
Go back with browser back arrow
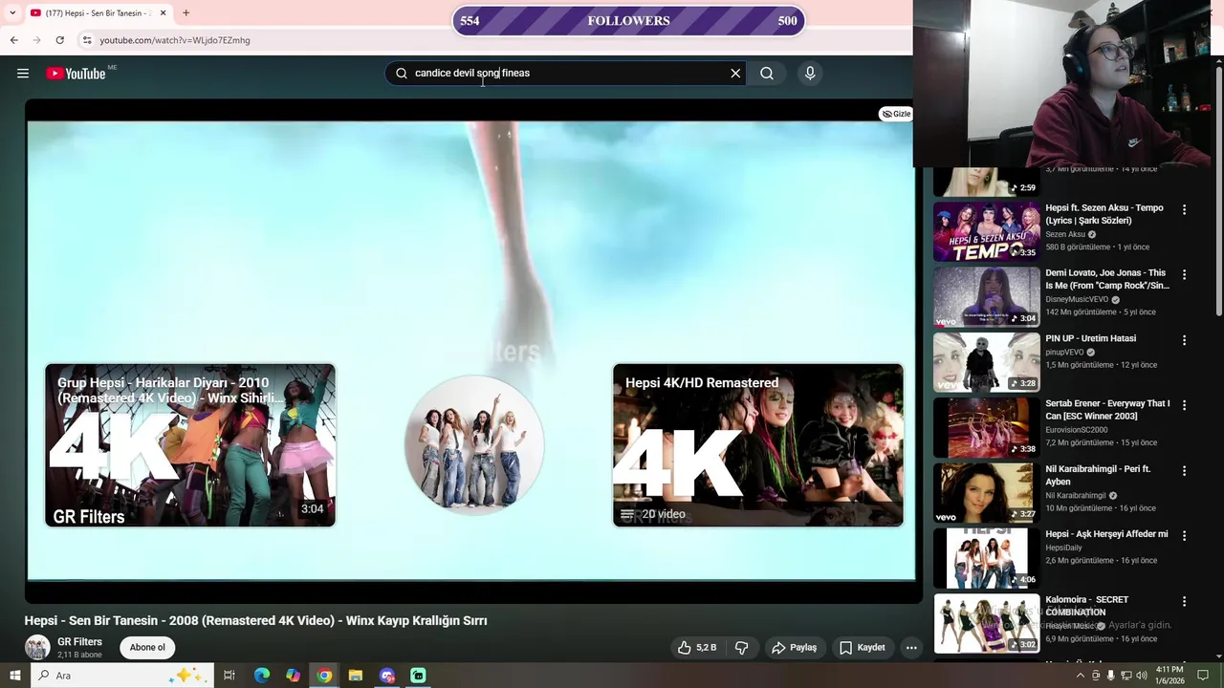click(13, 40)
